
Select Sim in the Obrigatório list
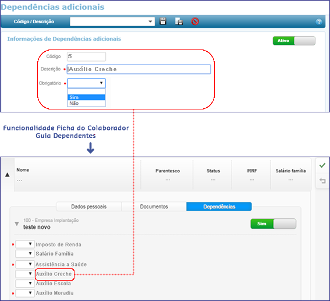coord(86,97)
